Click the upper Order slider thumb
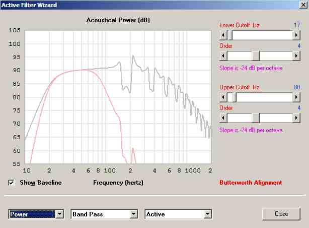 [256, 118]
